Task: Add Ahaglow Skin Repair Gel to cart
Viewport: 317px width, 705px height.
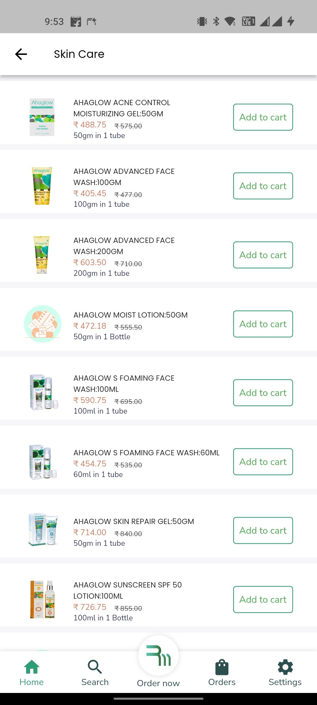Action: pos(263,531)
